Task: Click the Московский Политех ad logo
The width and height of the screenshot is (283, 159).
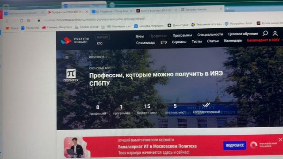Action: pos(264,144)
